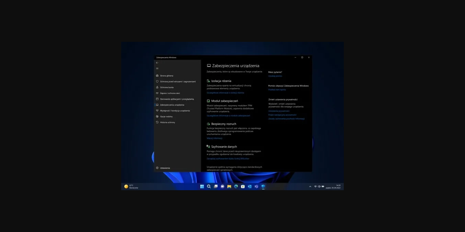Open Pulpit nawigacyjny prywatności link
The width and height of the screenshot is (465, 232).
tap(282, 115)
